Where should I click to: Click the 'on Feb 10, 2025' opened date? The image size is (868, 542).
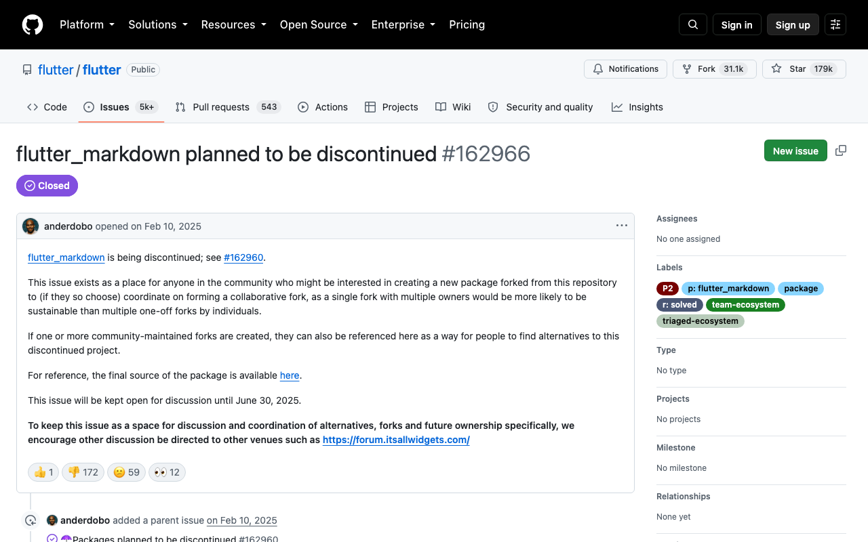(166, 226)
